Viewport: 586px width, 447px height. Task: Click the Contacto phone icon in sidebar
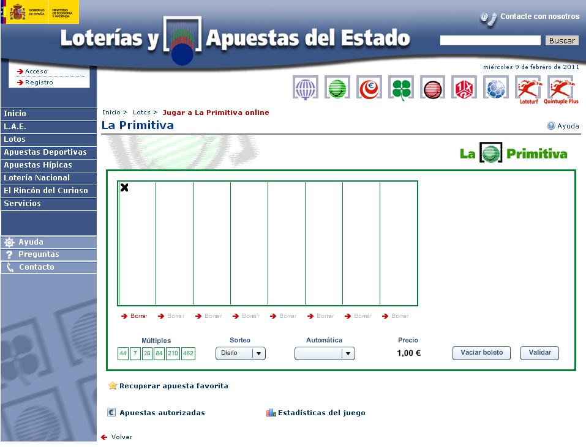coord(10,267)
